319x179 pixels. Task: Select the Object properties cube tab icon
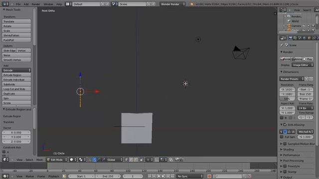(x=309, y=38)
